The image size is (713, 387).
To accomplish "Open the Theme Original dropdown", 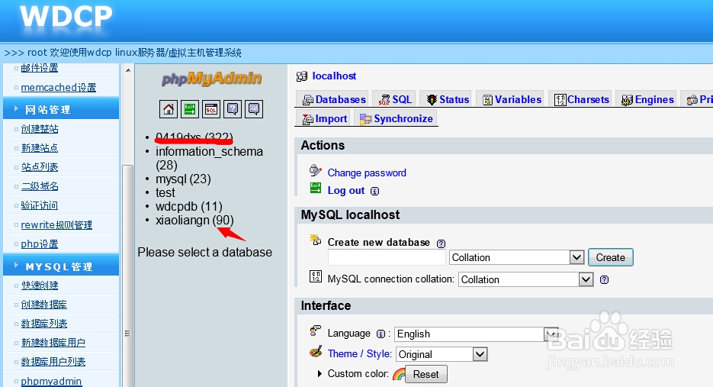I will [x=442, y=354].
